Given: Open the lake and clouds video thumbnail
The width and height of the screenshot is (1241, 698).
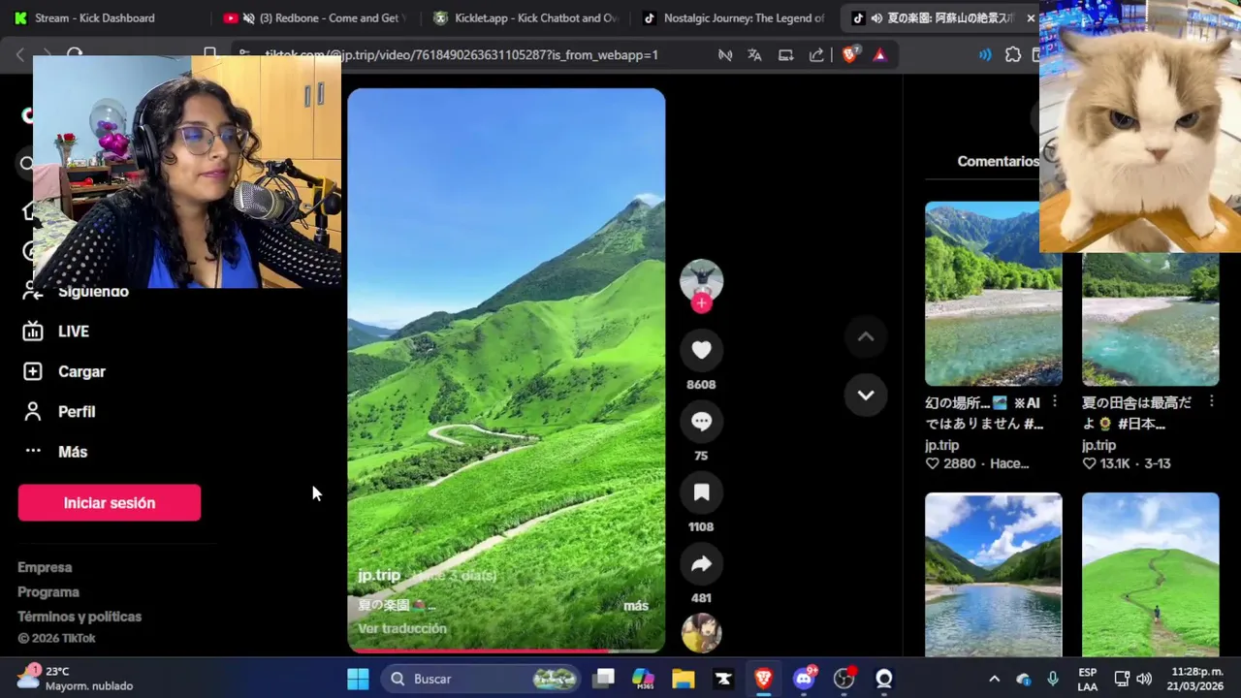Looking at the screenshot, I should [x=994, y=575].
